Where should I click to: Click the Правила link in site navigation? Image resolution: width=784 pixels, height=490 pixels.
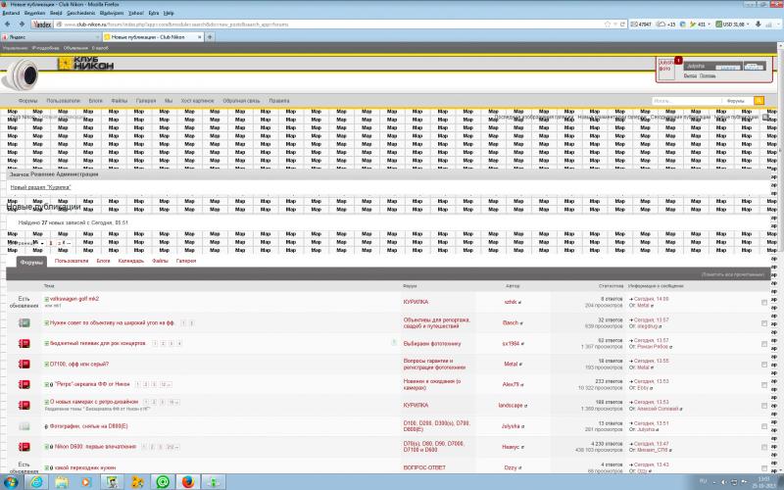(x=279, y=101)
